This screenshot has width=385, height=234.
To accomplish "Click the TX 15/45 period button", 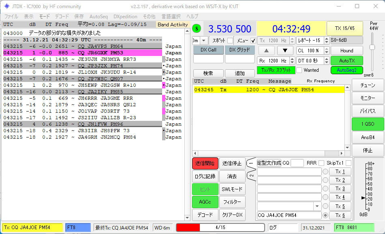I will [x=345, y=28].
